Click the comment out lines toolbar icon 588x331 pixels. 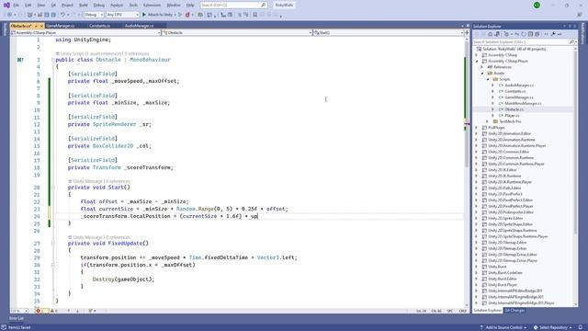coord(239,15)
